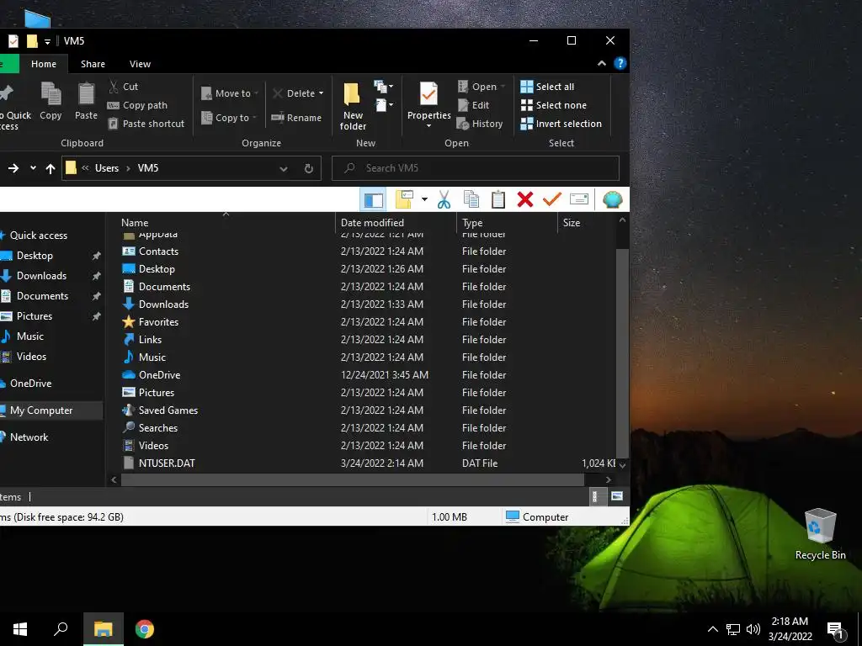The height and width of the screenshot is (646, 862).
Task: Switch to Large icons view in status bar
Action: pyautogui.click(x=617, y=497)
